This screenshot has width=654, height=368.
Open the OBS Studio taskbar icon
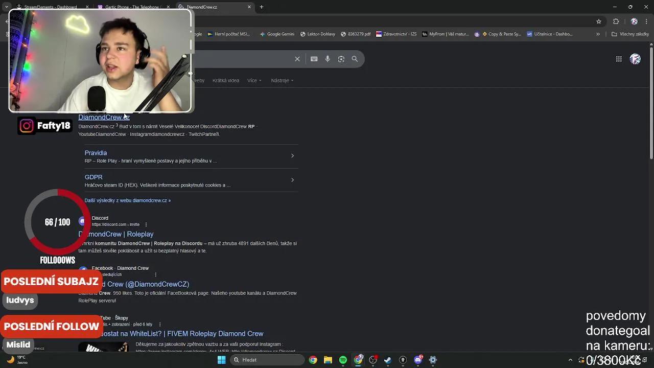373,360
